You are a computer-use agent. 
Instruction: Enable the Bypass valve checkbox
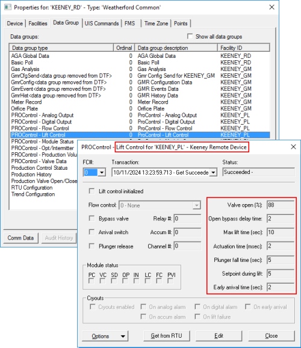click(92, 219)
